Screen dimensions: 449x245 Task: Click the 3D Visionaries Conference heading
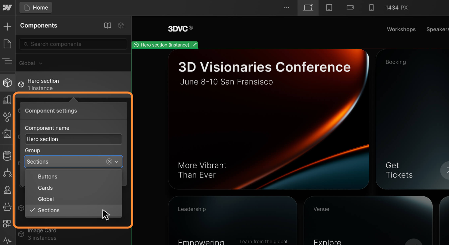pyautogui.click(x=264, y=67)
